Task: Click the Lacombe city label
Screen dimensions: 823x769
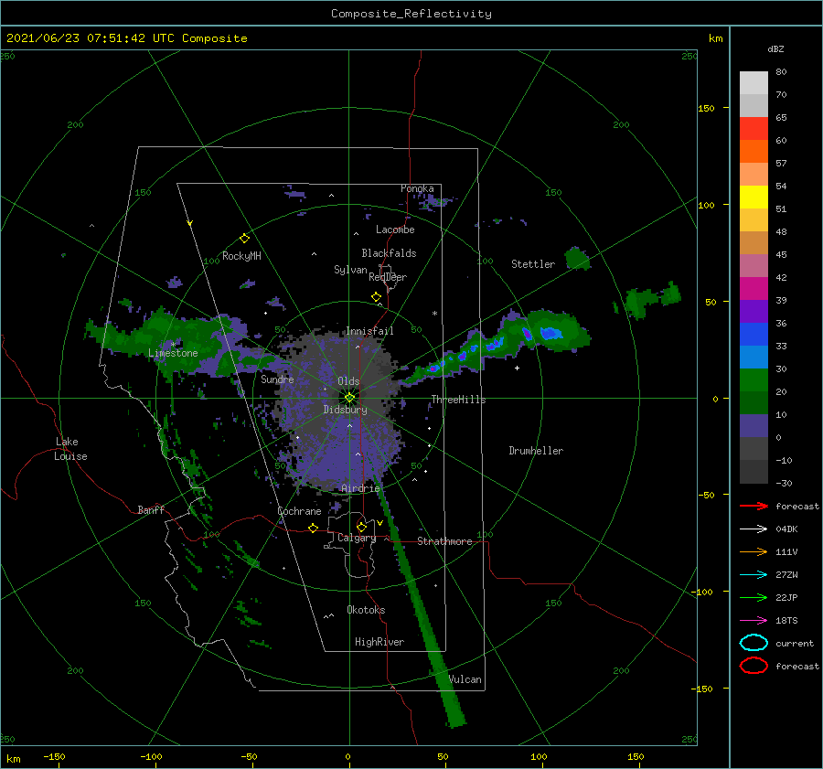Action: 395,230
